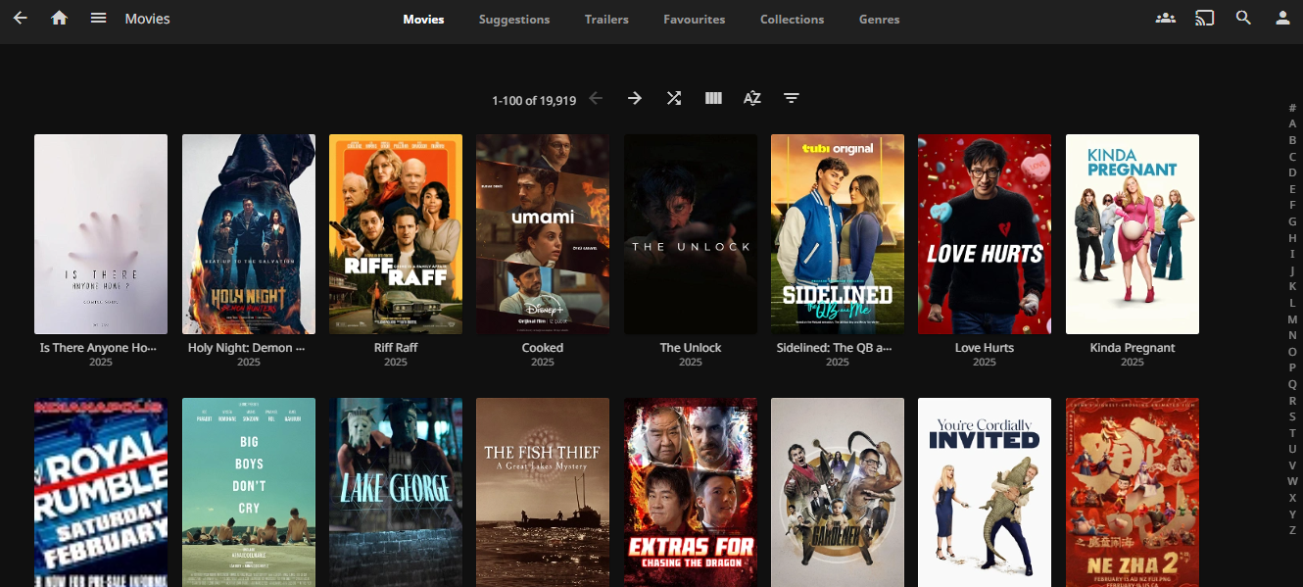Switch to the Movies tab
Viewport: 1303px width, 587px height.
pyautogui.click(x=423, y=19)
